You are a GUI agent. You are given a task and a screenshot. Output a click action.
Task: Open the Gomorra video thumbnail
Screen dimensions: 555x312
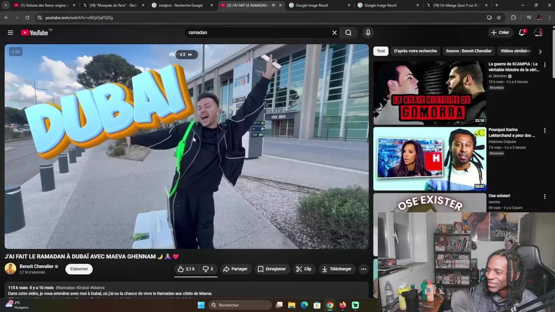coord(430,93)
